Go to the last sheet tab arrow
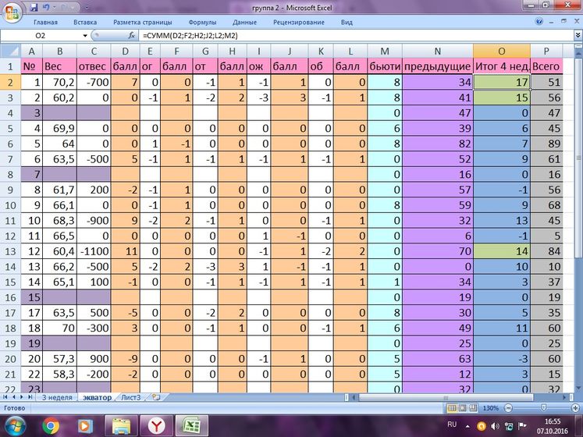Viewport: 583px width, 437px height. [x=30, y=397]
